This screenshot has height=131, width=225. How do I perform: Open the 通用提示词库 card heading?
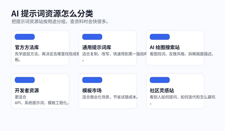click(97, 47)
